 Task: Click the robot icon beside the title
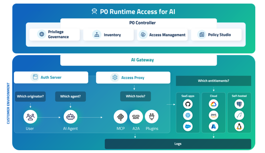(x=94, y=11)
